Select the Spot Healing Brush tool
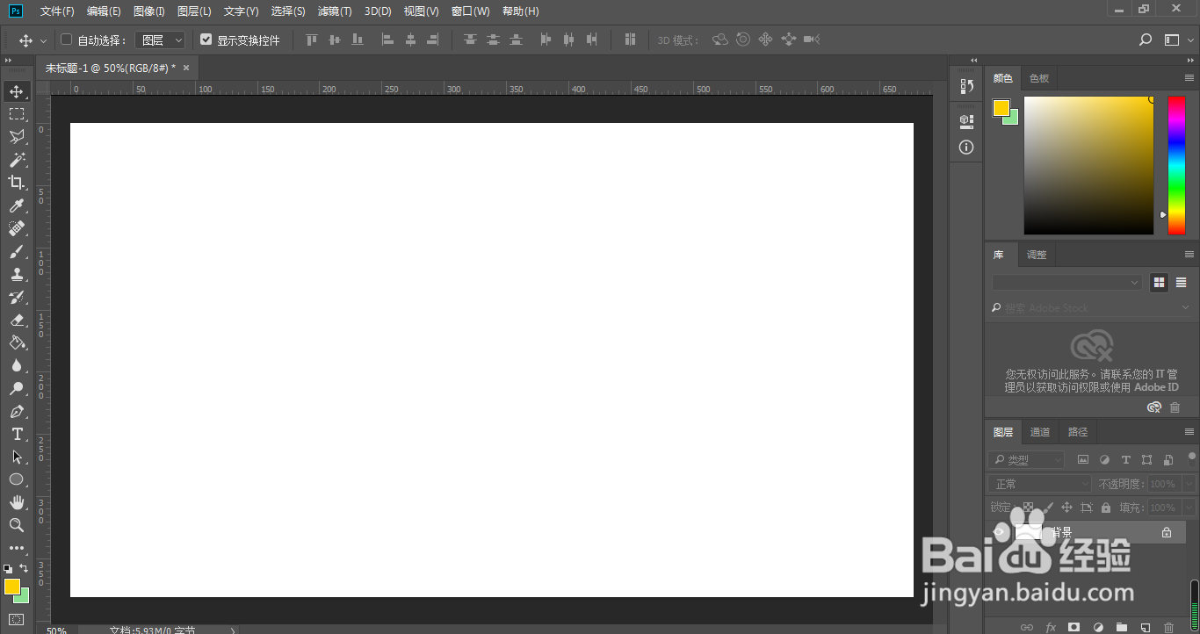This screenshot has width=1200, height=634. point(17,228)
